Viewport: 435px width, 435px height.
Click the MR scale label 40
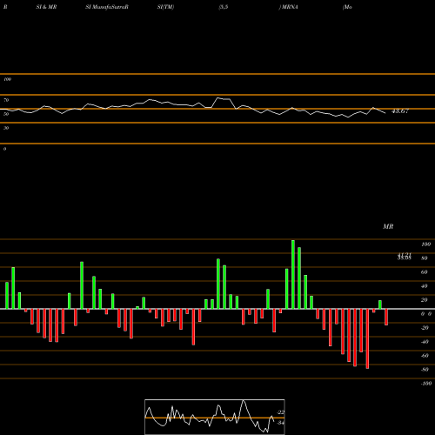click(x=425, y=286)
